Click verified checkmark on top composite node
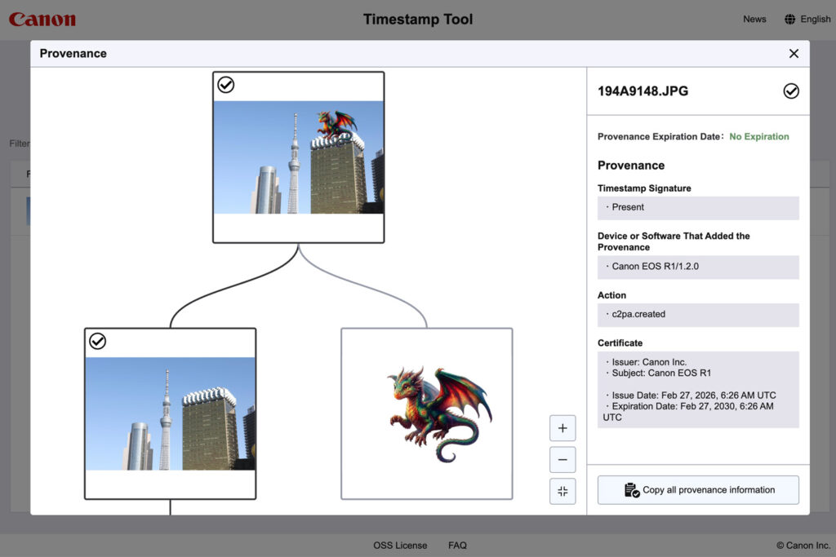 pos(226,85)
